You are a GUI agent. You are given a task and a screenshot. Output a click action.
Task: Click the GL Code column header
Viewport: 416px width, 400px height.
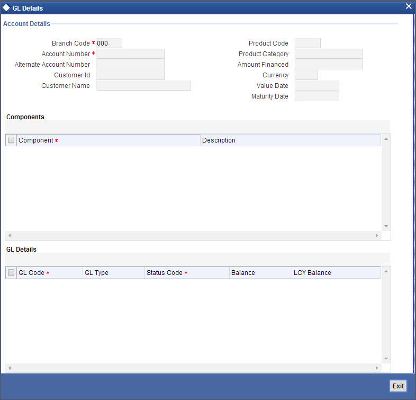(x=50, y=273)
